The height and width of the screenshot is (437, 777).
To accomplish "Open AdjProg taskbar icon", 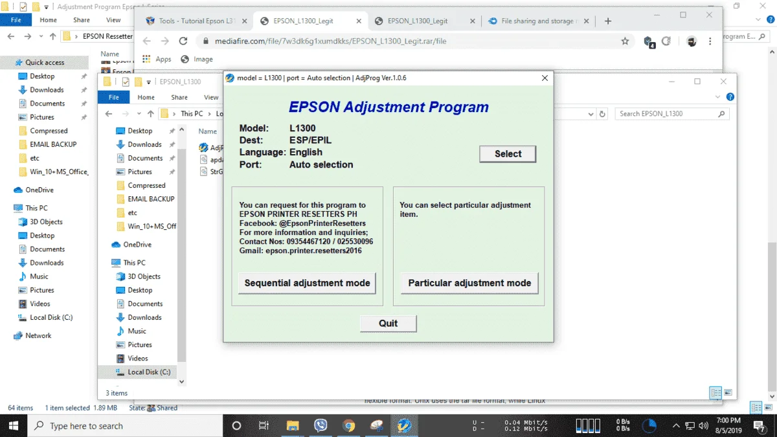I will click(x=405, y=425).
